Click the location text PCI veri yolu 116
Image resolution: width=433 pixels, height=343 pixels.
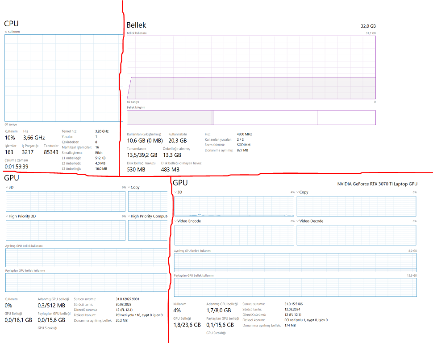point(129,315)
